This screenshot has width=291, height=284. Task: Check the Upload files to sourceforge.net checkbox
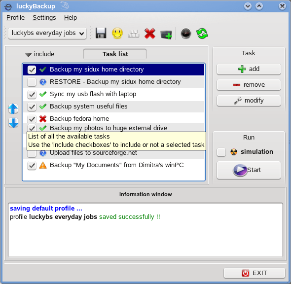click(32, 154)
